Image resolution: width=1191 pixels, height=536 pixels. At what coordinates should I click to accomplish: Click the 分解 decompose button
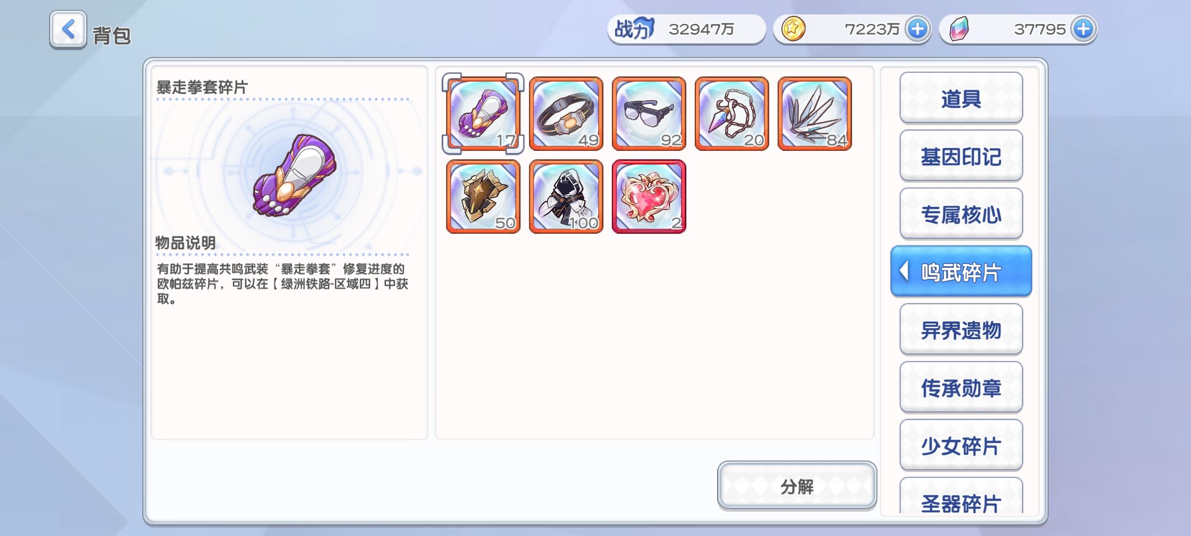(x=797, y=486)
